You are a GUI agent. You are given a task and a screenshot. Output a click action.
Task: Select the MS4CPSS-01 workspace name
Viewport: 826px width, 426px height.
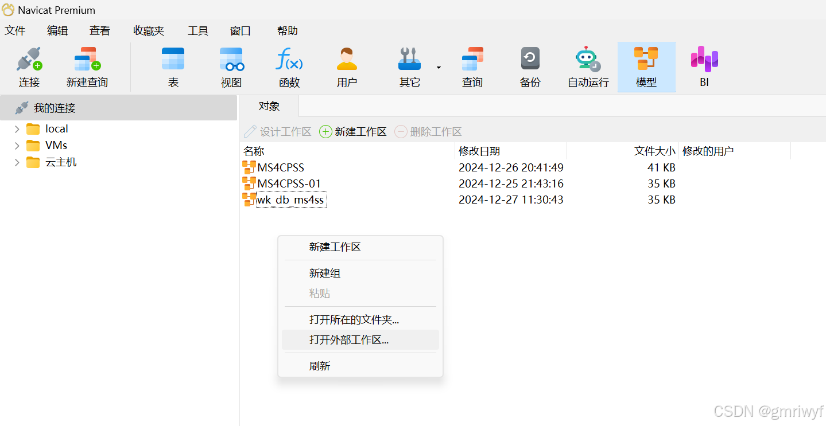289,184
